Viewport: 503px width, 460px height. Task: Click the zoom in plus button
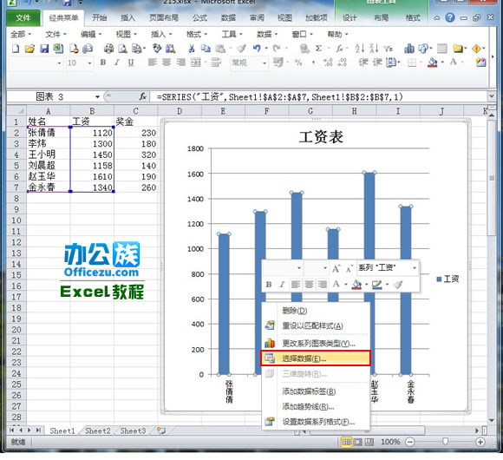[480, 442]
